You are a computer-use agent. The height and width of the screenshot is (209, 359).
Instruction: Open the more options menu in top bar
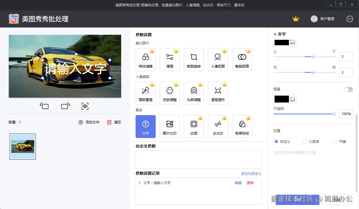coord(350,19)
